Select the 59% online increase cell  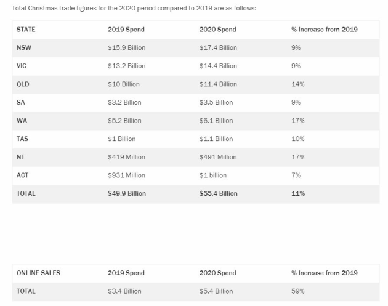point(297,291)
